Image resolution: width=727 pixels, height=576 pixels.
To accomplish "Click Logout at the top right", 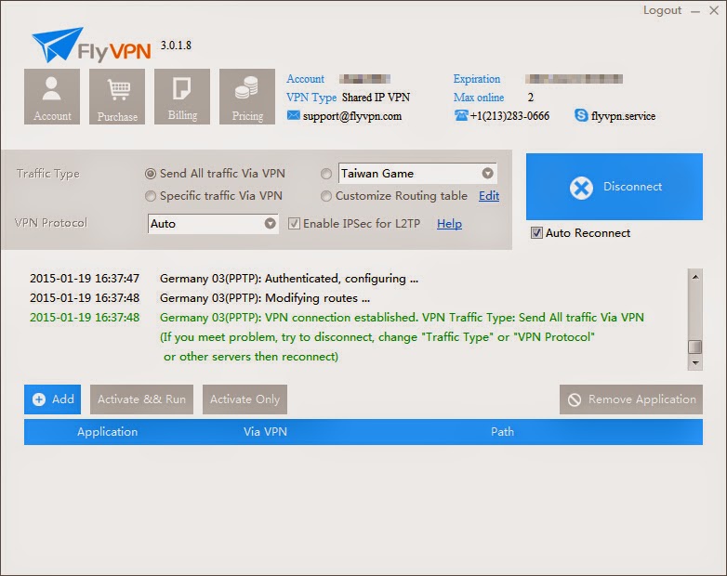I will point(662,10).
